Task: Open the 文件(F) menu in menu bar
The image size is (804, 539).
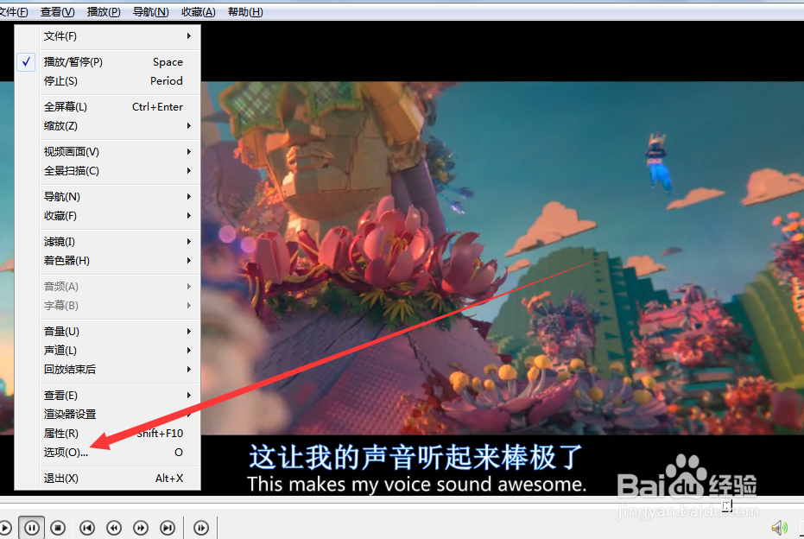Action: point(14,12)
